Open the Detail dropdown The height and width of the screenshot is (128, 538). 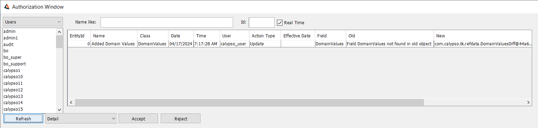click(x=81, y=118)
